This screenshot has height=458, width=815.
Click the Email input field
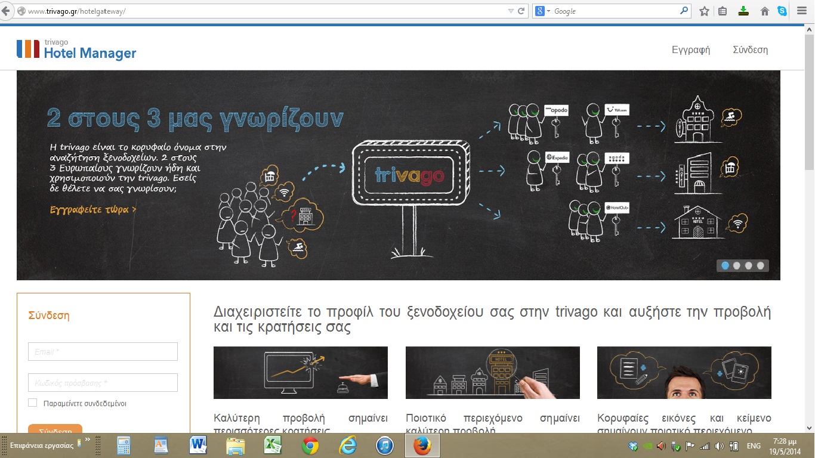103,352
